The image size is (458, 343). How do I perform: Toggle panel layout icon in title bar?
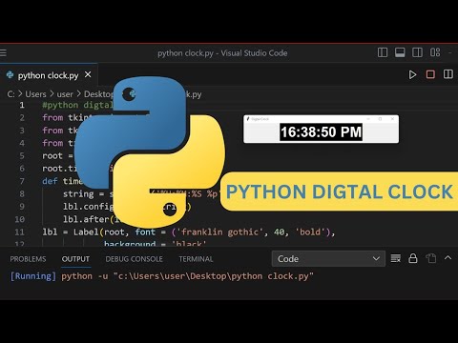tap(400, 52)
